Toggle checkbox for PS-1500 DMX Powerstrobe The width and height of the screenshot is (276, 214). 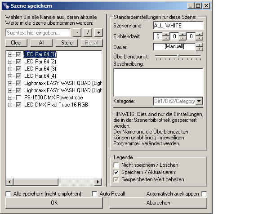pos(18,98)
